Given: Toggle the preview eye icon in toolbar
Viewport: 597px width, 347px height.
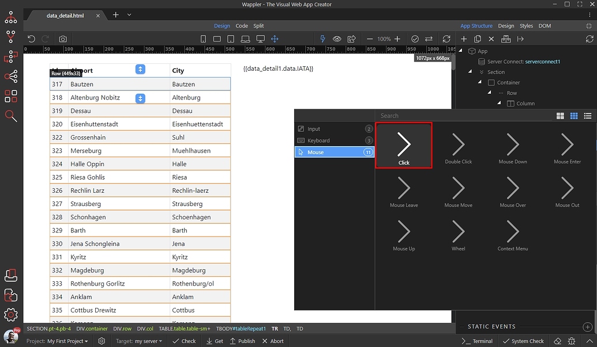Looking at the screenshot, I should 337,39.
